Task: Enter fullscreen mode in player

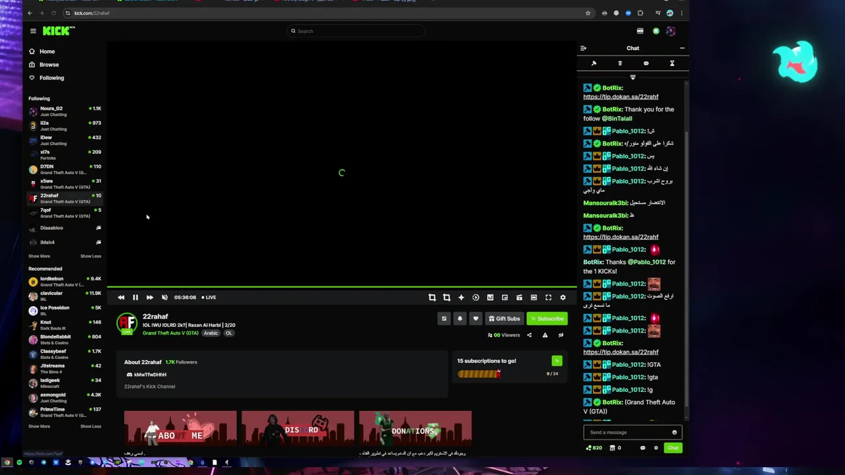Action: [549, 298]
